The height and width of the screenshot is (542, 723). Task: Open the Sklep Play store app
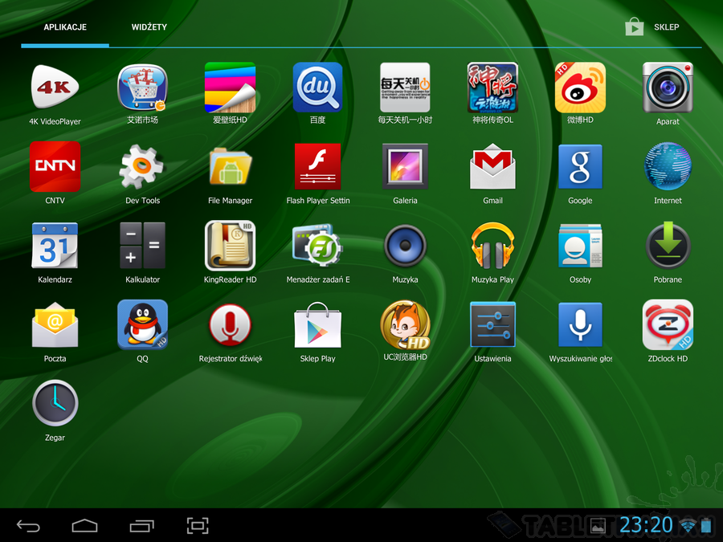coord(317,324)
